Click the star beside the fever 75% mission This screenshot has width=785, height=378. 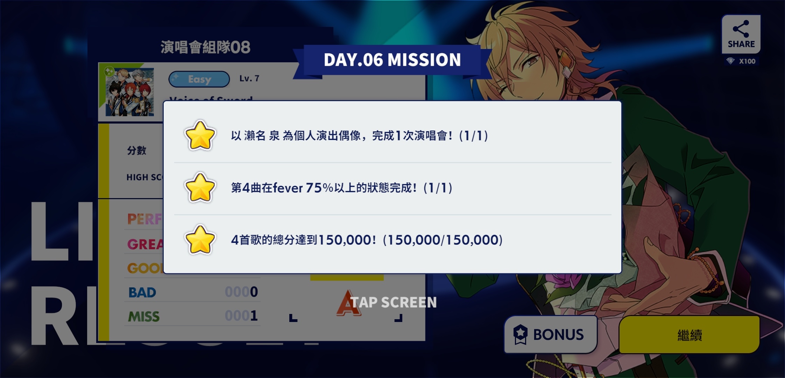[x=200, y=188]
